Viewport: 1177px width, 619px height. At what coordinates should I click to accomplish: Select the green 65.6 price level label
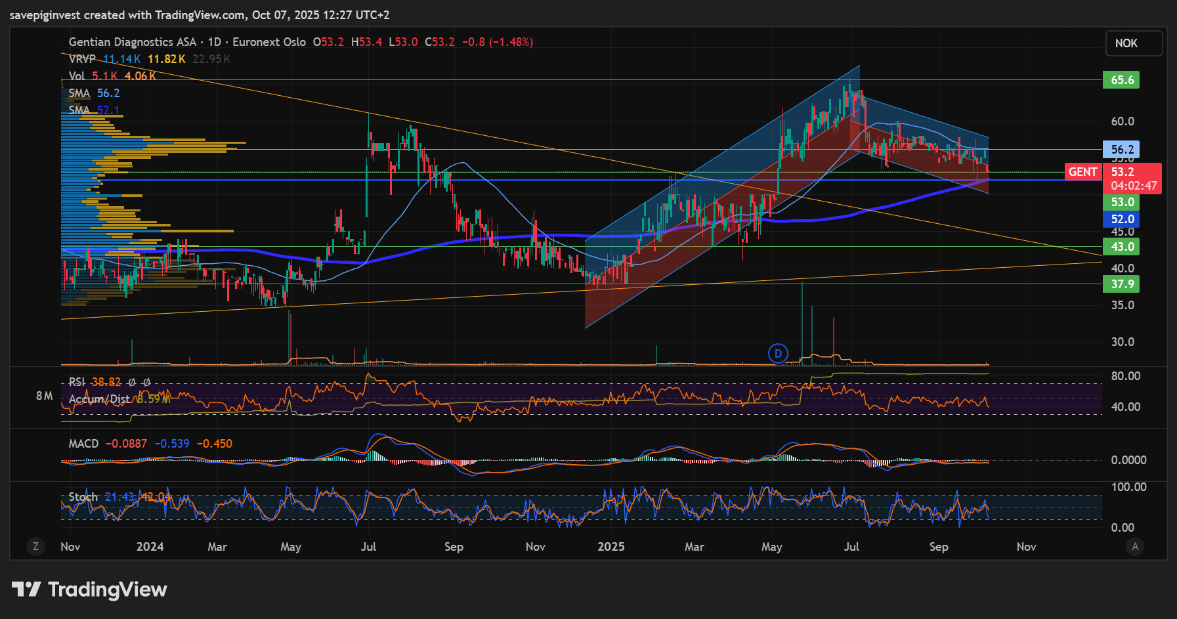1121,80
